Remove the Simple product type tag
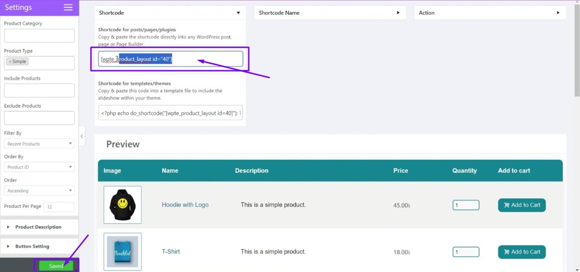Screen dimensions: 580x272 point(10,61)
